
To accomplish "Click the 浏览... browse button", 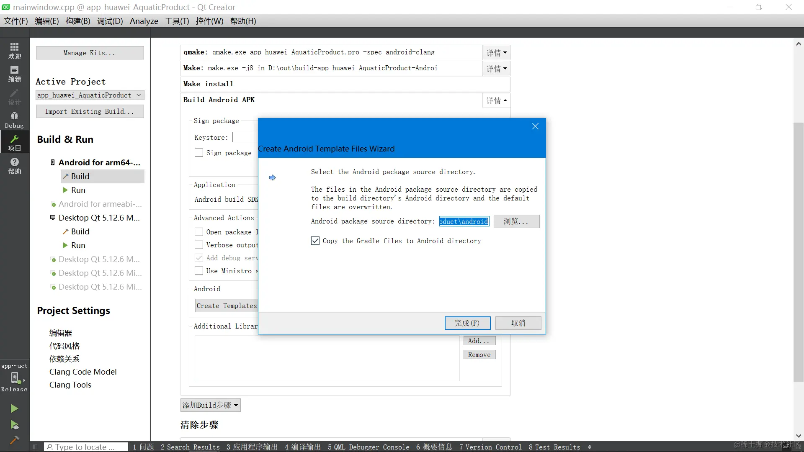I will 516,221.
